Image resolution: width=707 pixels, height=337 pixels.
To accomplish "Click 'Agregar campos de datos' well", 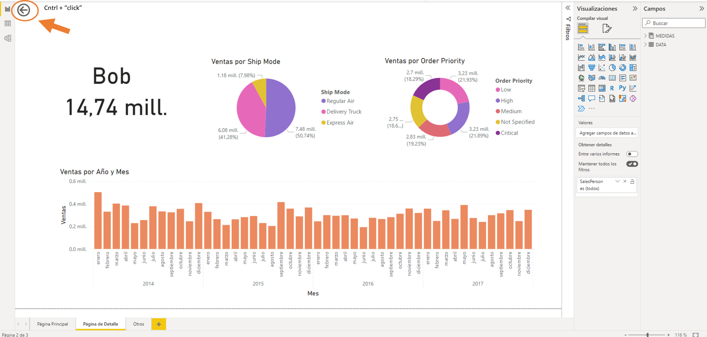I will click(607, 133).
